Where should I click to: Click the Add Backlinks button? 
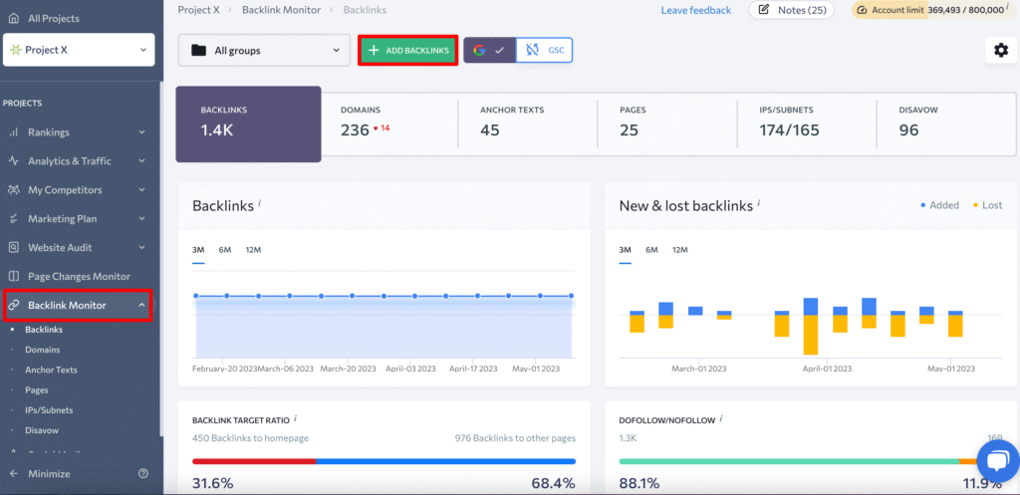[x=408, y=50]
